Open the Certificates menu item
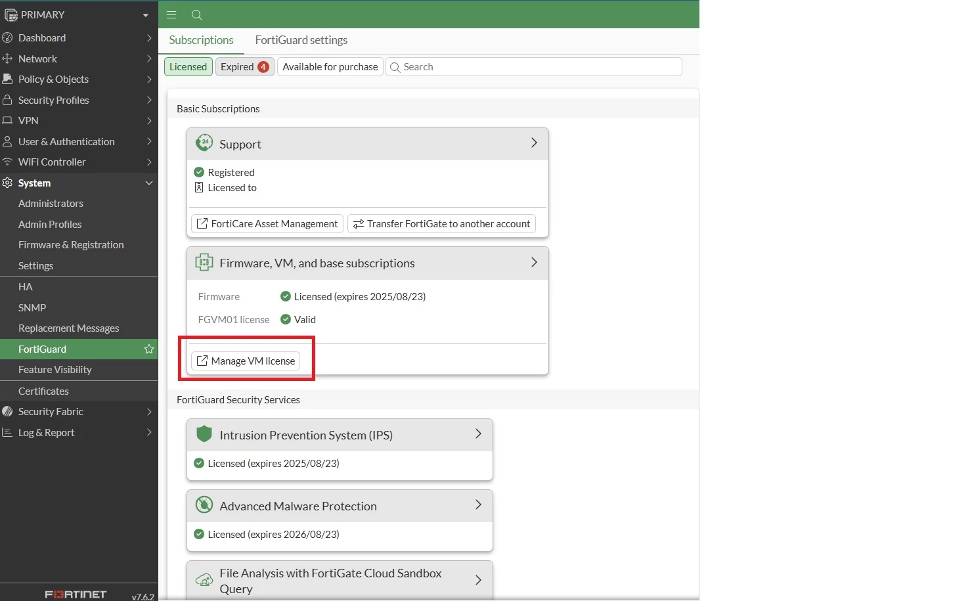 pyautogui.click(x=43, y=391)
